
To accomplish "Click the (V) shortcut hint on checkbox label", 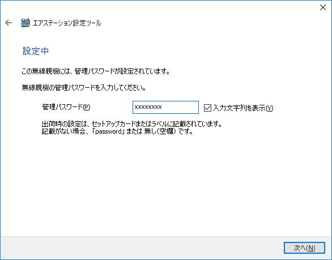I will coord(269,108).
